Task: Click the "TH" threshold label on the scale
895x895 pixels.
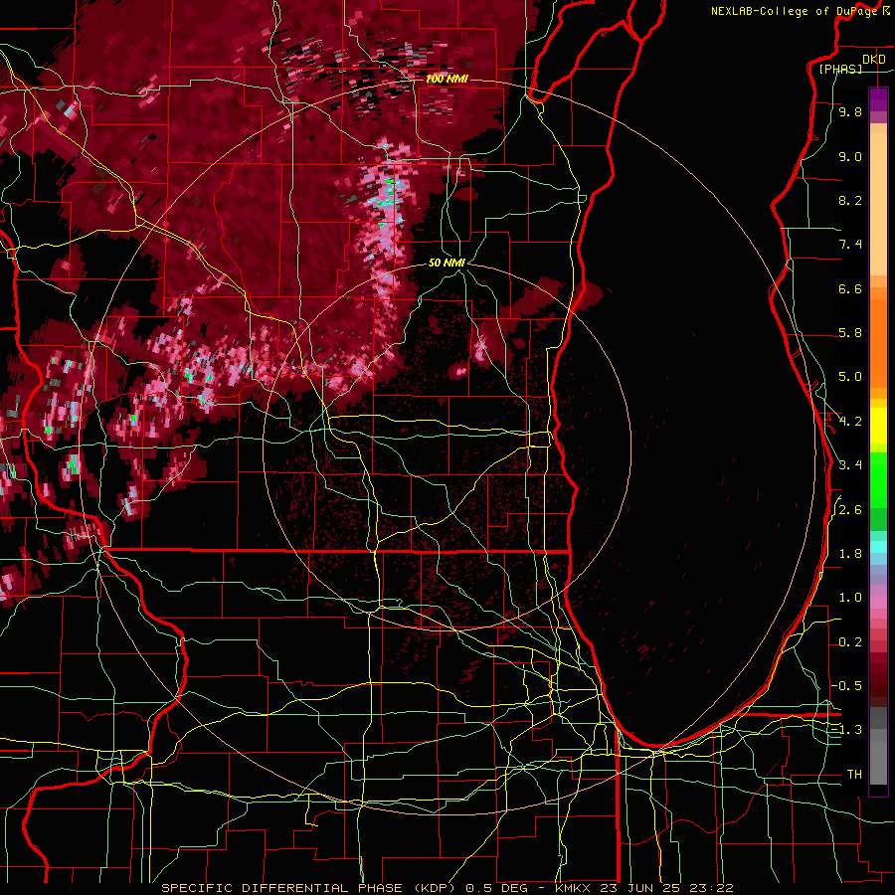Action: (x=854, y=774)
